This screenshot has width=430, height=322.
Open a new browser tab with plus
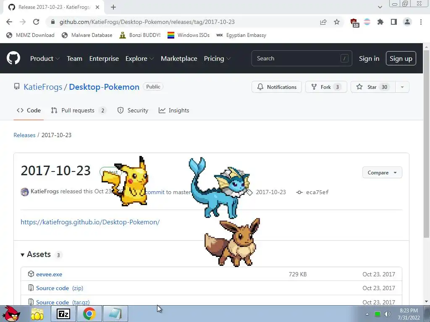click(113, 7)
